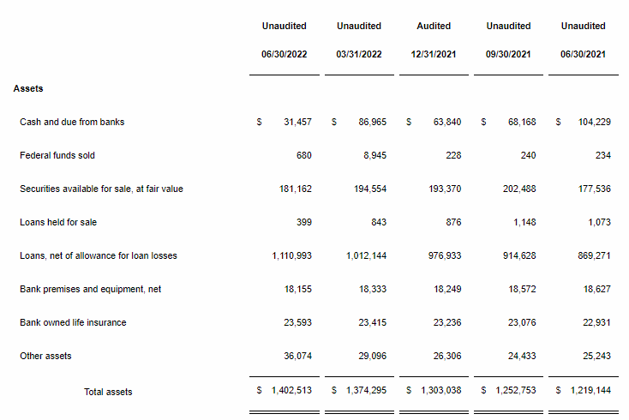Click the 06/30/2022 column date header
The width and height of the screenshot is (629, 420).
[x=284, y=55]
